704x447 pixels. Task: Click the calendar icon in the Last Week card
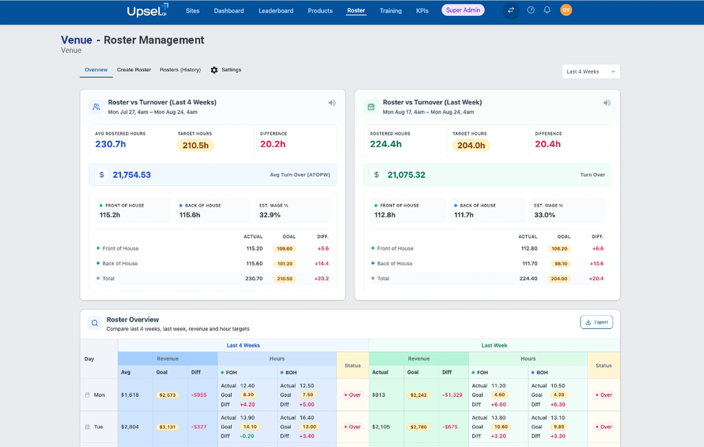click(x=371, y=107)
